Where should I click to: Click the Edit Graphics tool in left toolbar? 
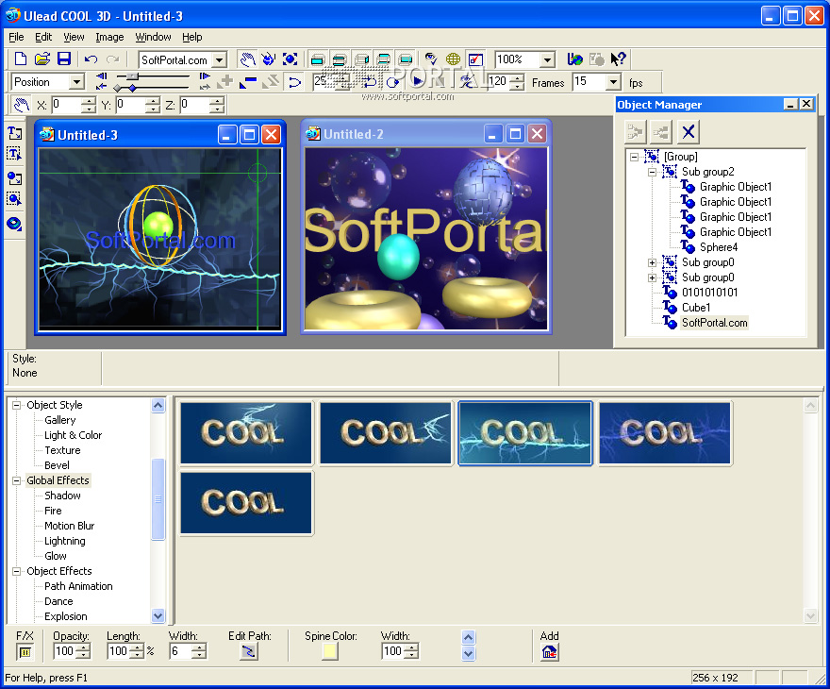point(14,199)
